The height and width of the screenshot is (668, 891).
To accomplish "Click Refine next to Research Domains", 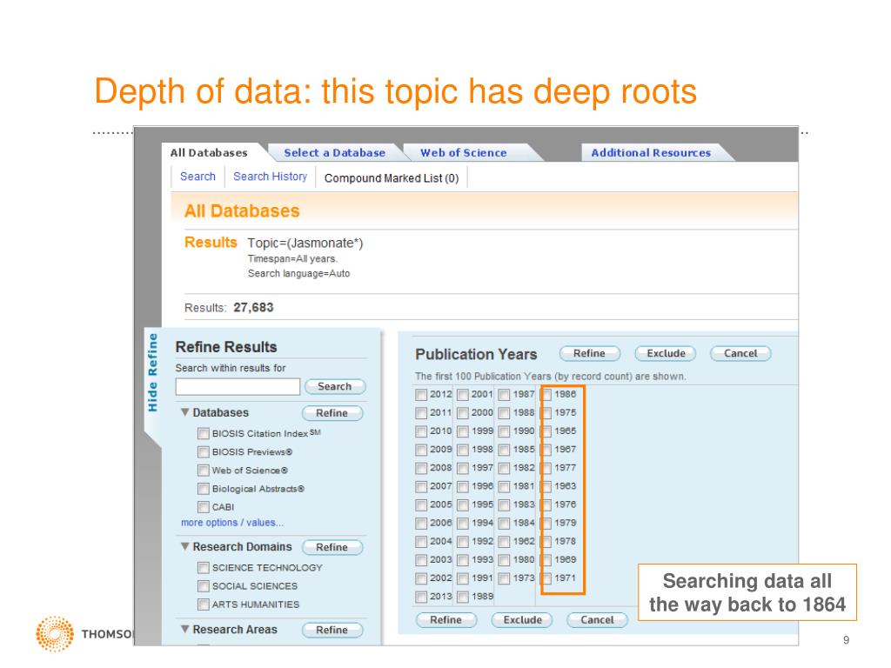I will (332, 547).
